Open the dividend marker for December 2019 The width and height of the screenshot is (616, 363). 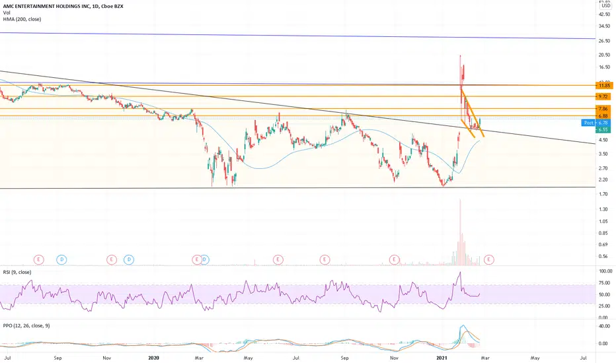(129, 259)
